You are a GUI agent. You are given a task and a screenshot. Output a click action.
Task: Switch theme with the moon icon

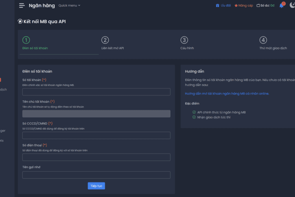tap(292, 6)
